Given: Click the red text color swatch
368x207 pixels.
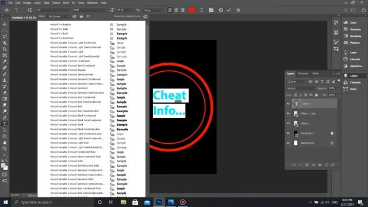Looking at the screenshot, I should pos(191,10).
